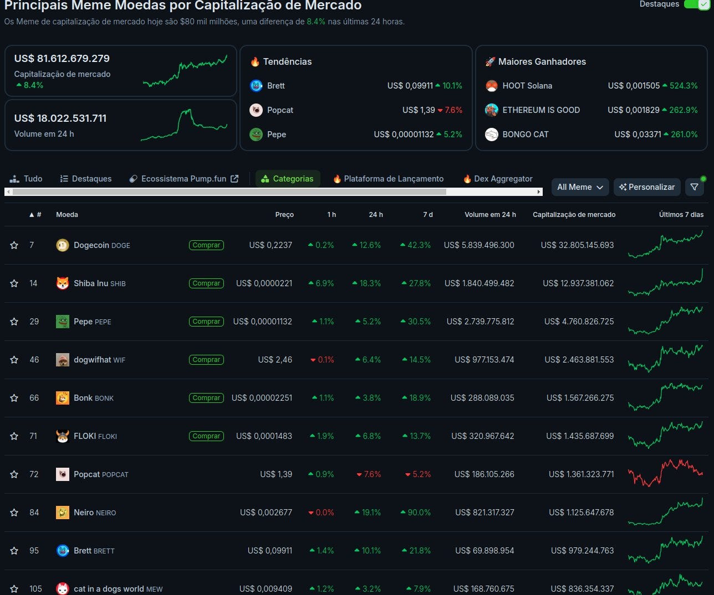This screenshot has width=714, height=595.
Task: Click Popcat icon in Tendências card
Action: click(x=256, y=110)
